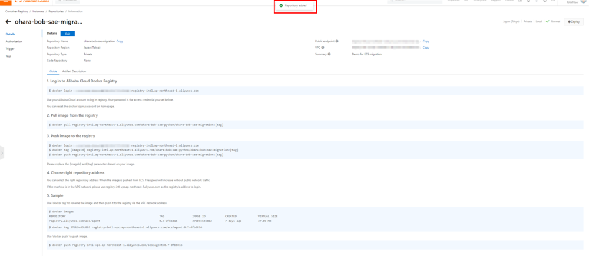The image size is (589, 256).
Task: Go to Instances breadcrumb
Action: pyautogui.click(x=38, y=12)
